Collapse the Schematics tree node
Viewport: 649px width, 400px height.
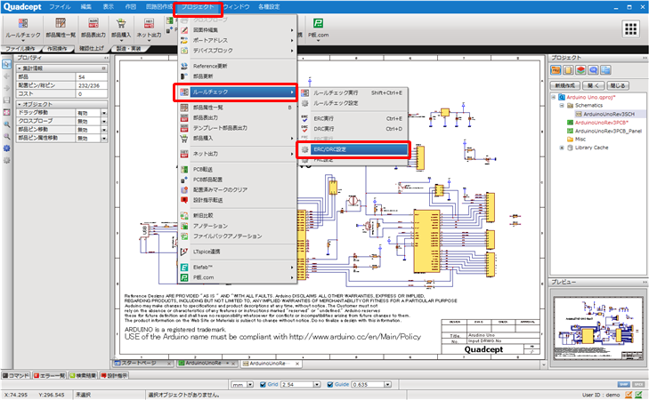click(562, 106)
